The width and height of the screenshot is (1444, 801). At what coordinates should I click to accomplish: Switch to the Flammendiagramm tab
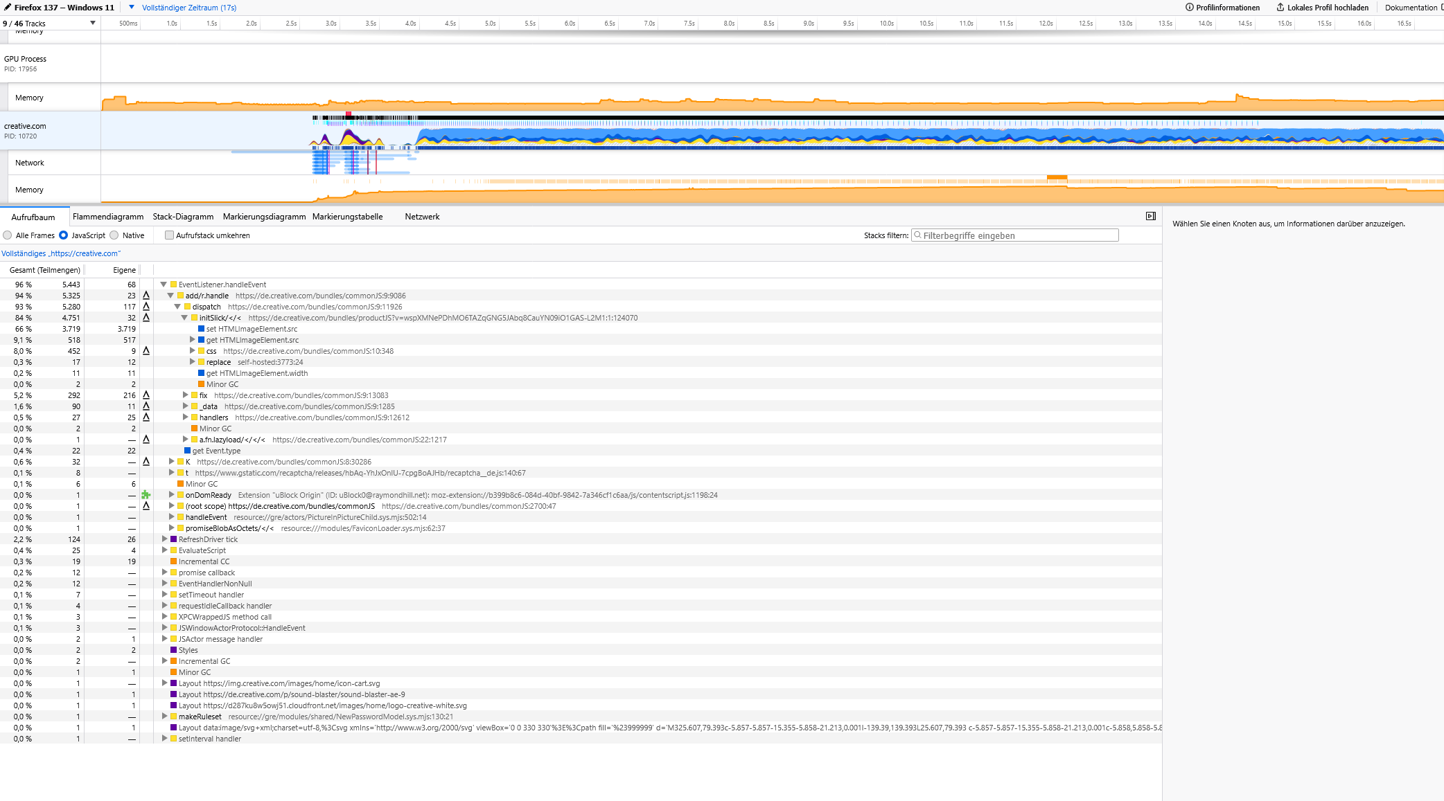pos(108,217)
